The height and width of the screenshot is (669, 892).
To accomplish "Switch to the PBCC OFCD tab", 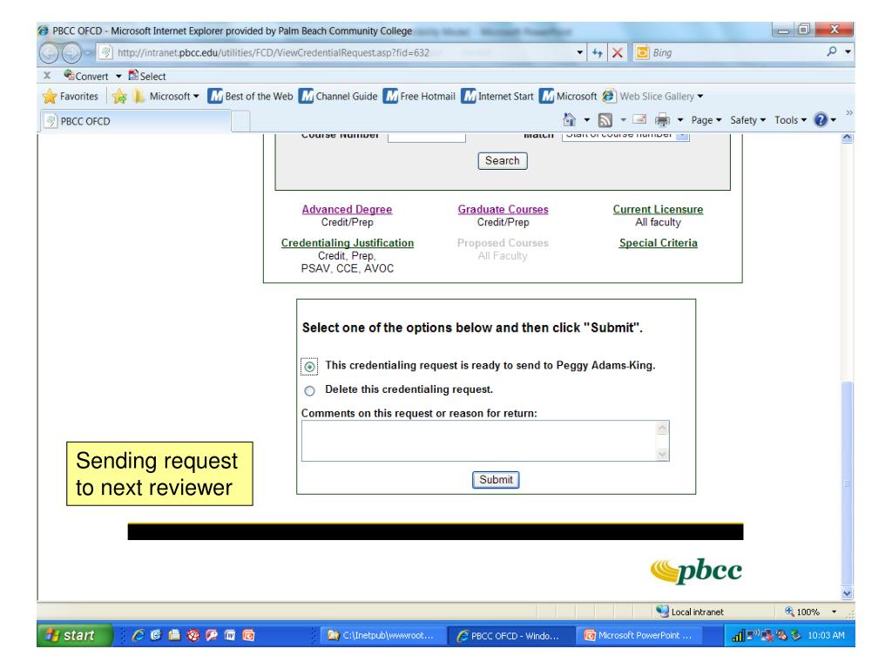I will click(x=135, y=121).
